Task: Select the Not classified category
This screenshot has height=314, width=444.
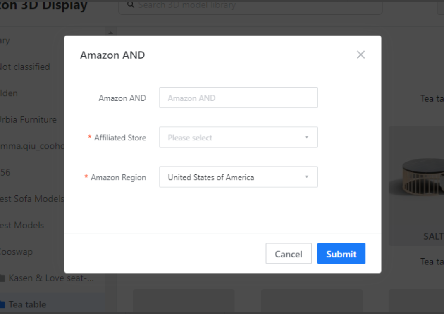Action: pyautogui.click(x=24, y=67)
